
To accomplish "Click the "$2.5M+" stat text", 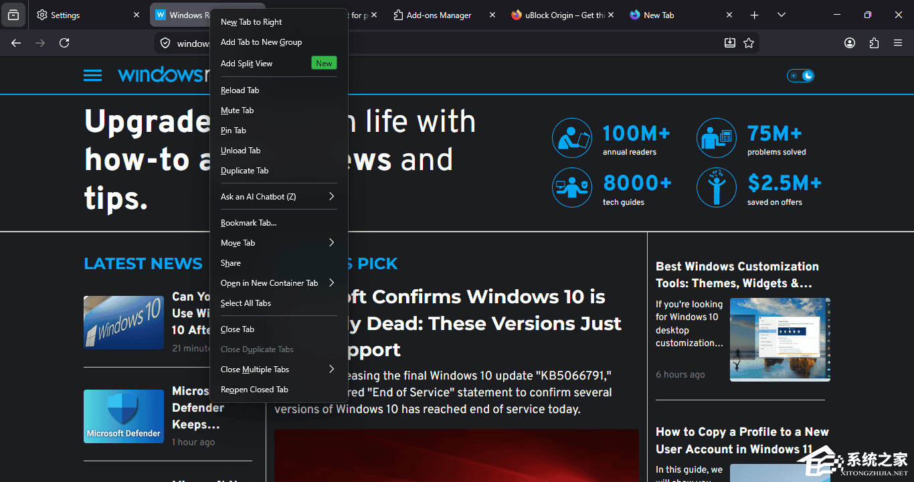I will point(784,183).
